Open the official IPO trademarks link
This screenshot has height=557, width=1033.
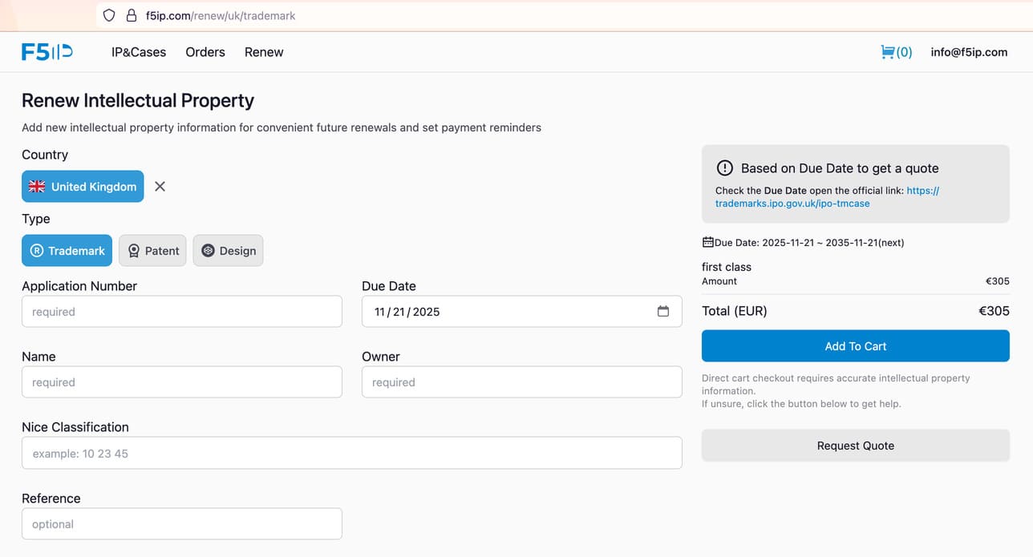point(792,204)
